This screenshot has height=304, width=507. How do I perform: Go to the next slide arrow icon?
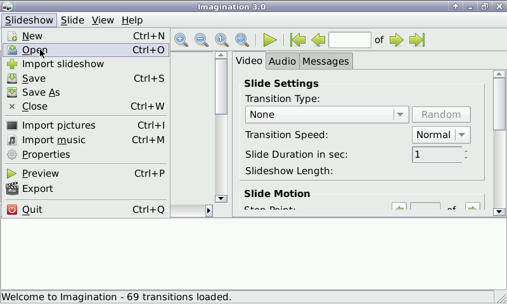point(397,40)
